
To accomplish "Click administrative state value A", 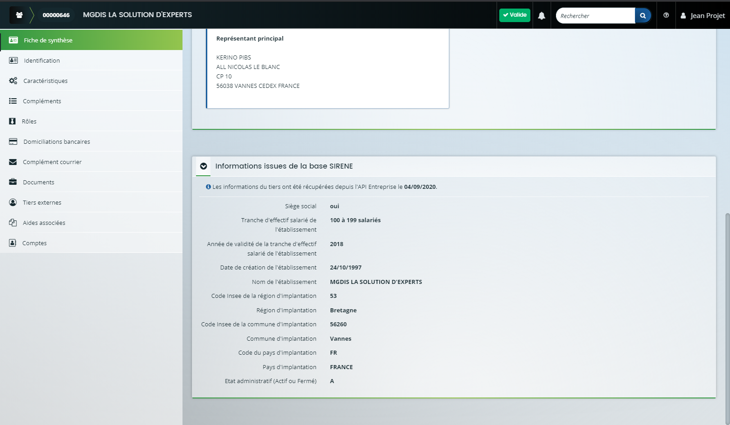I will pos(332,381).
